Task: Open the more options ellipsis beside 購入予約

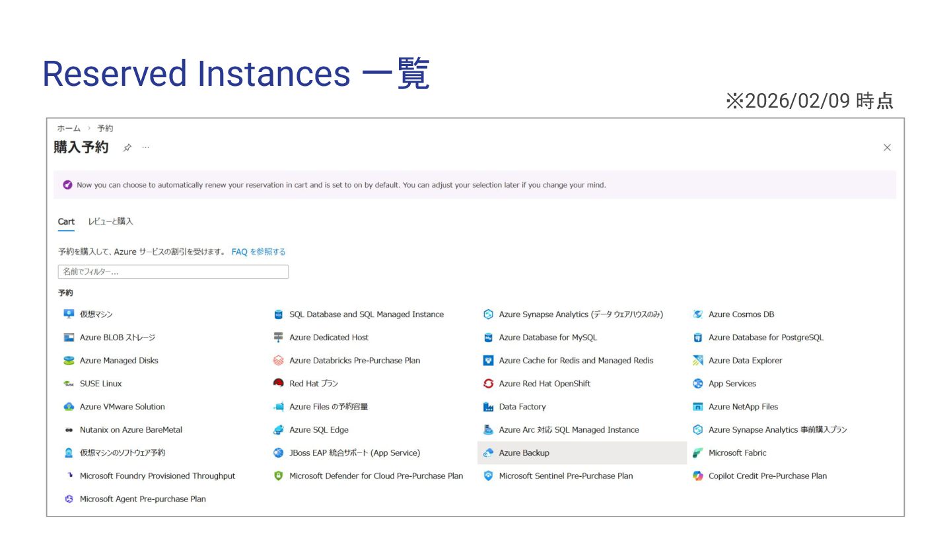Action: [145, 147]
